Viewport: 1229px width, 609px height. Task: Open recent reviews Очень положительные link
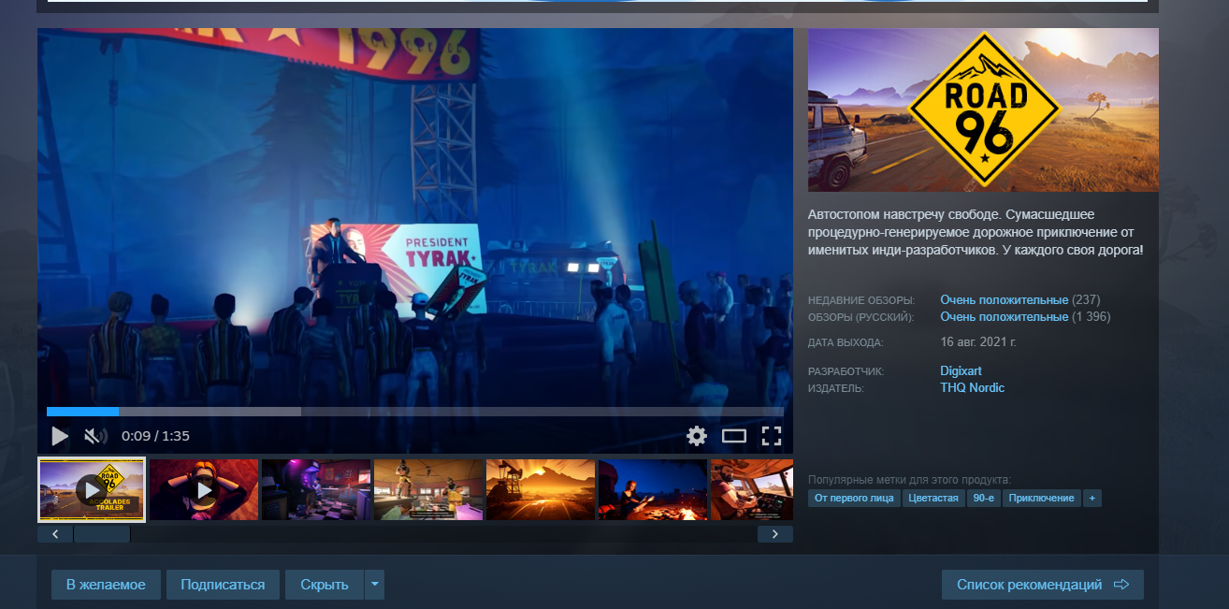pos(1004,300)
